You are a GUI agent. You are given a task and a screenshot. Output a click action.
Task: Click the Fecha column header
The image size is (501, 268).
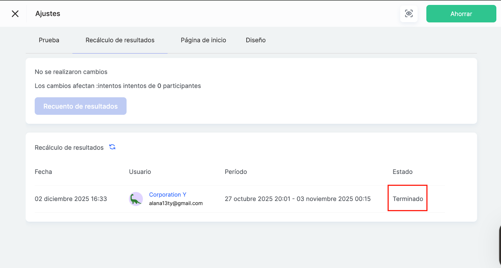point(43,172)
